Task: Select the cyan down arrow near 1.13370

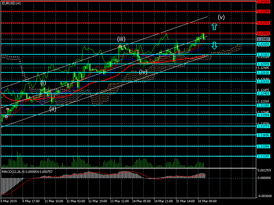Action: pyautogui.click(x=214, y=45)
